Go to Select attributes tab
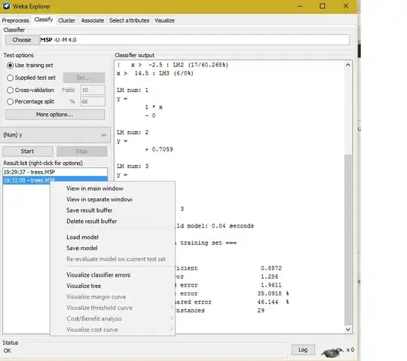This screenshot has width=407, height=361. (x=130, y=20)
